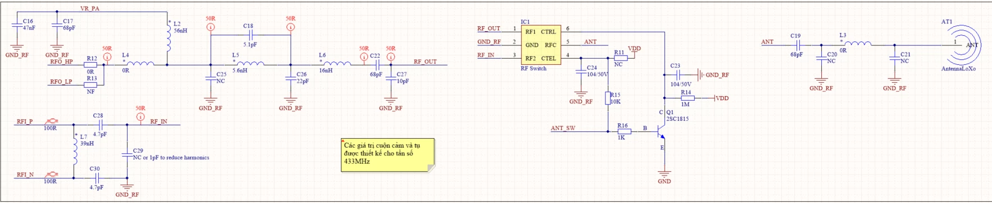
Task: Click RF_OUT label at IC1 pin 1
Action: coord(489,28)
